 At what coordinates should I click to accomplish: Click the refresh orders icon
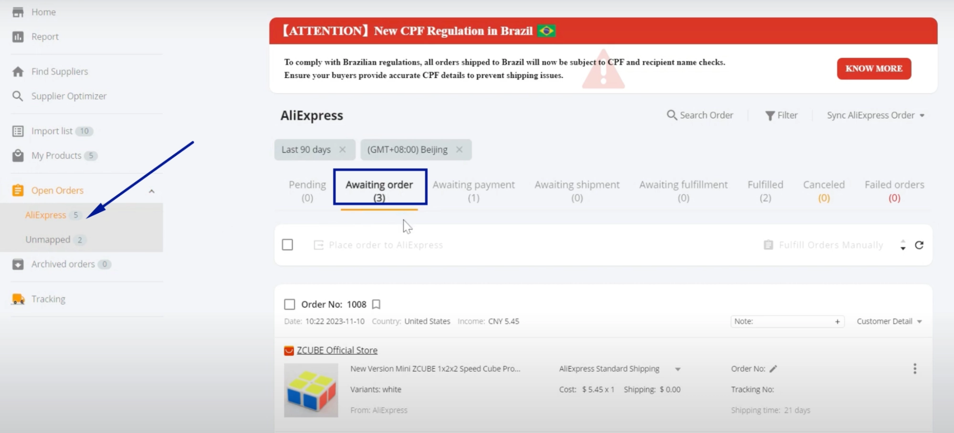(x=919, y=245)
